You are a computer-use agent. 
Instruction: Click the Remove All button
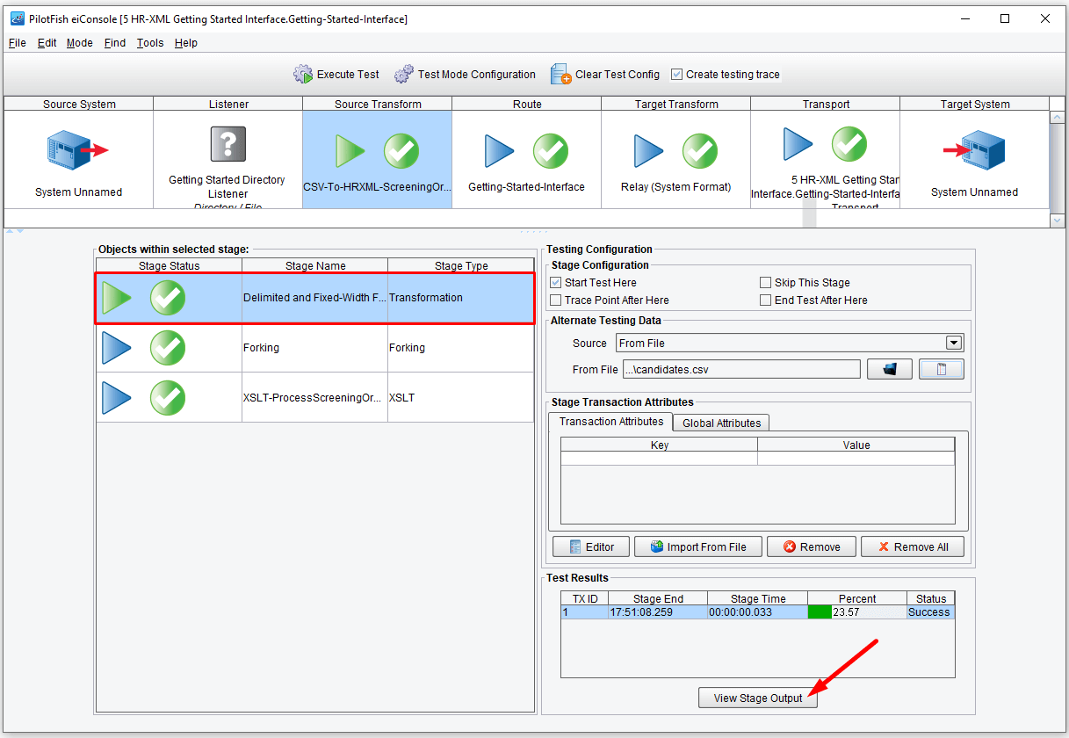click(912, 546)
